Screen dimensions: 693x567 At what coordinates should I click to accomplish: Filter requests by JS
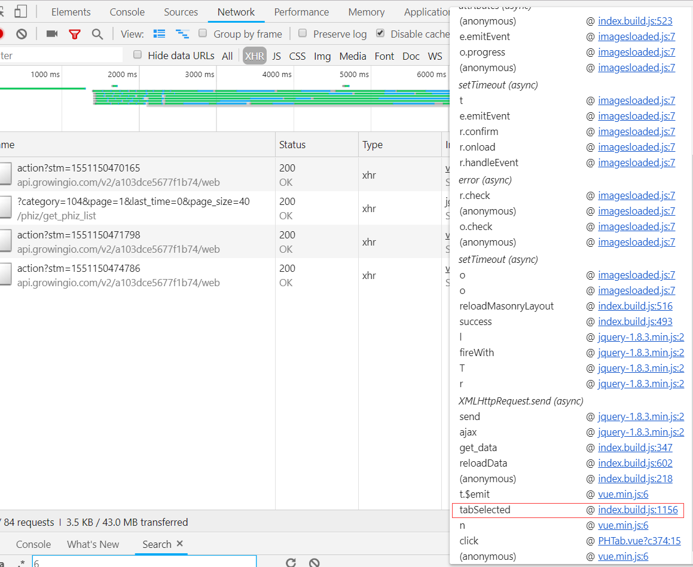pos(277,56)
